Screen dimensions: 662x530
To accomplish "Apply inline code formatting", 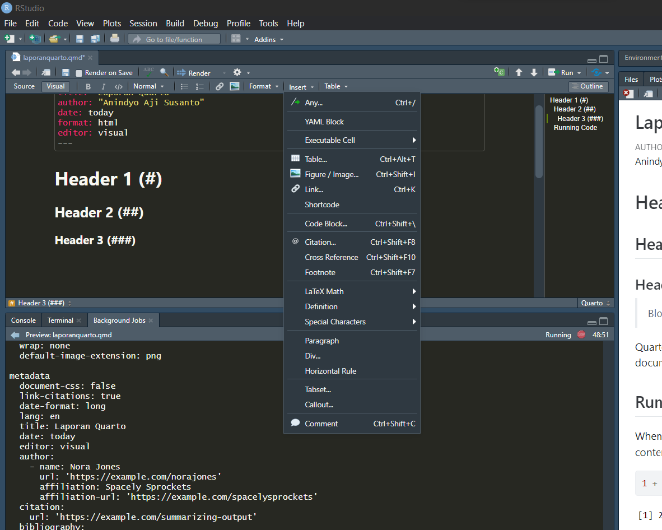I will [x=119, y=87].
